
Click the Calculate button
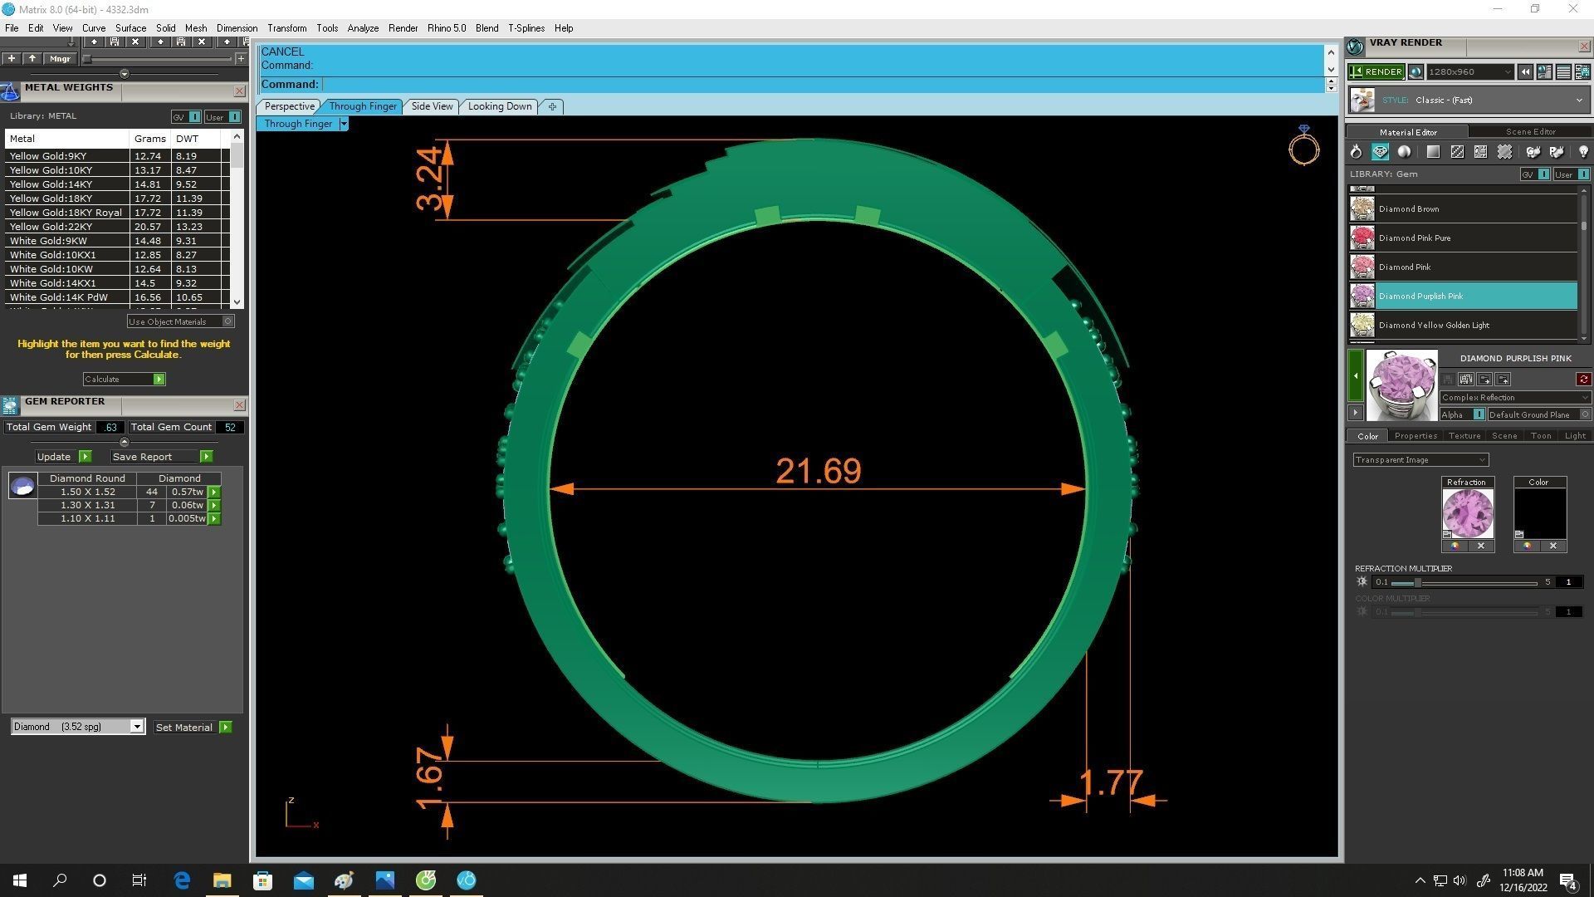coord(124,380)
